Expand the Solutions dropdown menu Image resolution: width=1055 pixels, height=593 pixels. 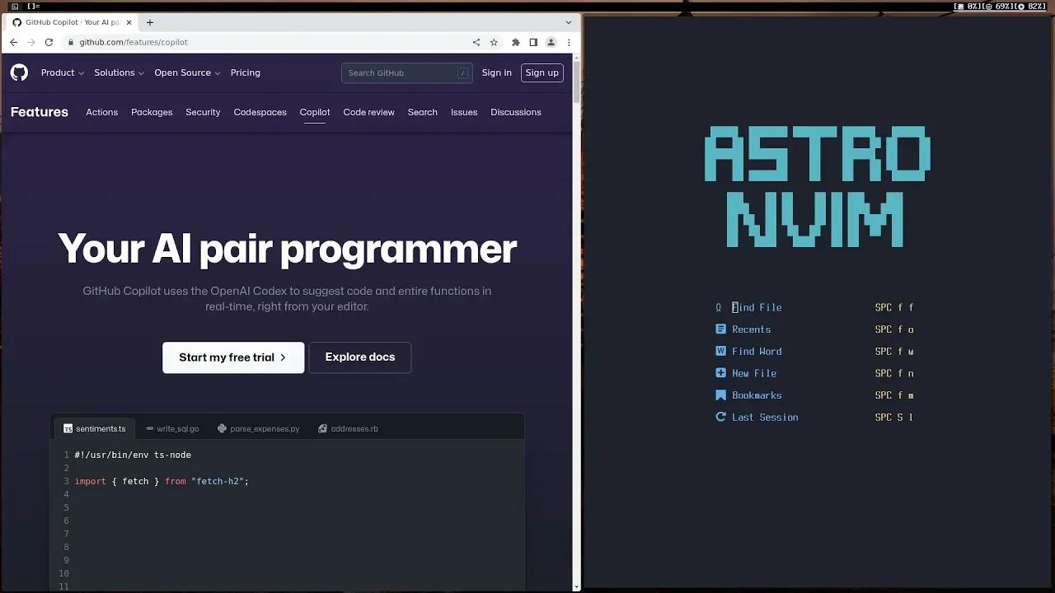click(119, 72)
